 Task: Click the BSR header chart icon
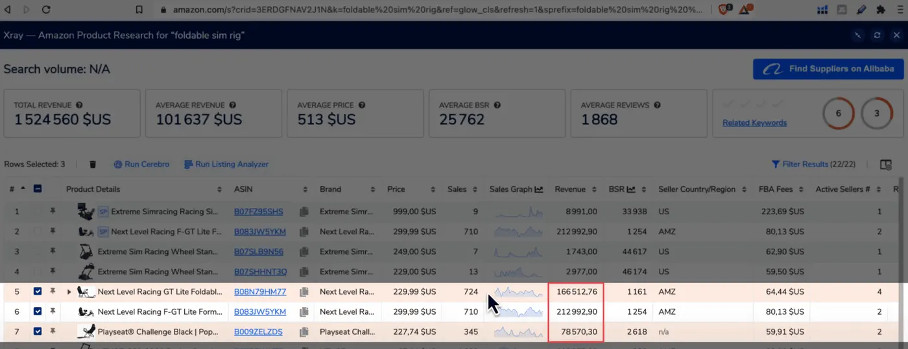(631, 189)
